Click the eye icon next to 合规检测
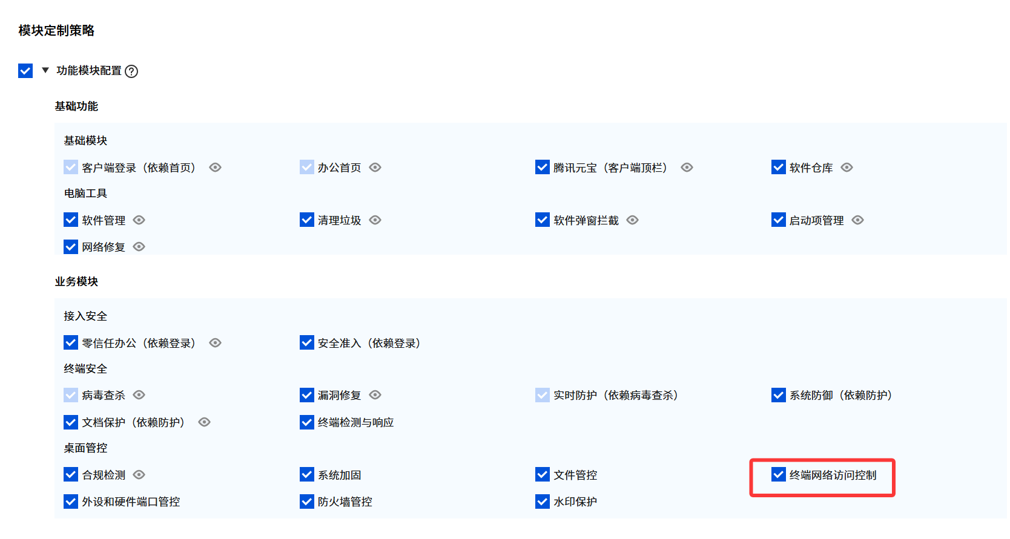 (x=139, y=475)
